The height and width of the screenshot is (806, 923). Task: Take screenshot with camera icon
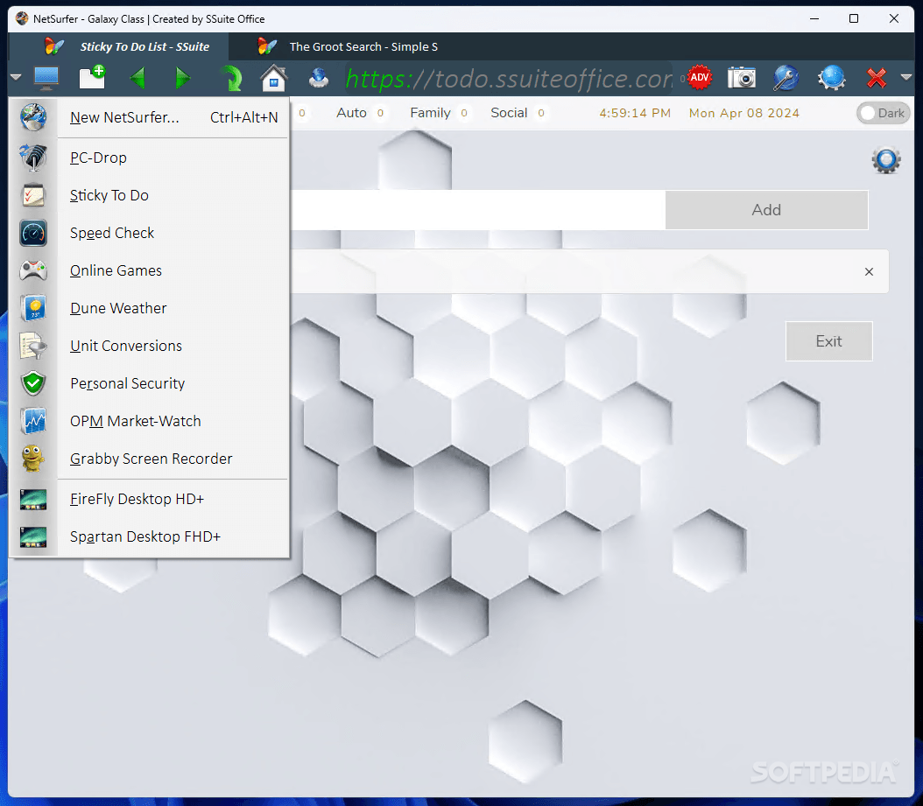coord(741,77)
